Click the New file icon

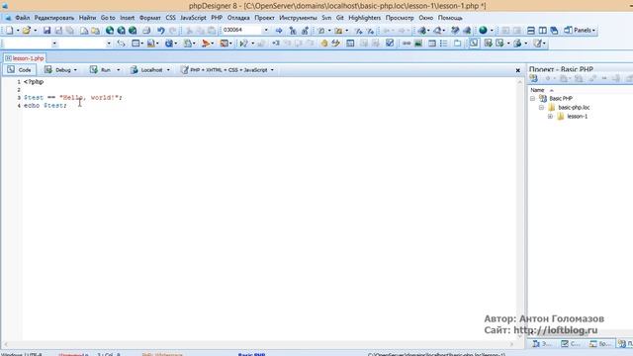click(9, 31)
